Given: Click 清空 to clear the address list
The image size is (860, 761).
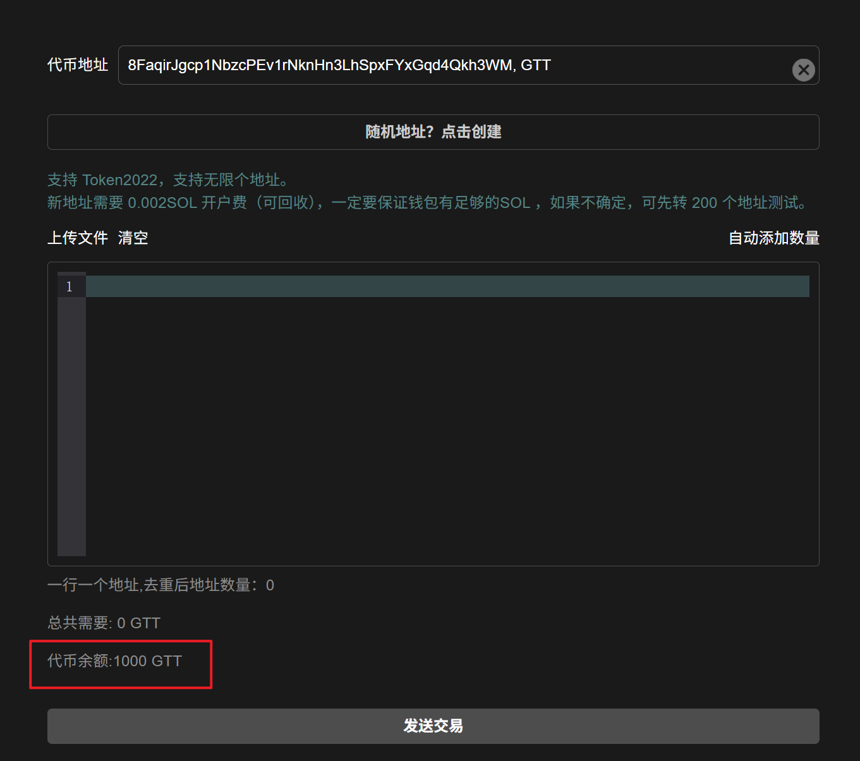Looking at the screenshot, I should click(133, 238).
